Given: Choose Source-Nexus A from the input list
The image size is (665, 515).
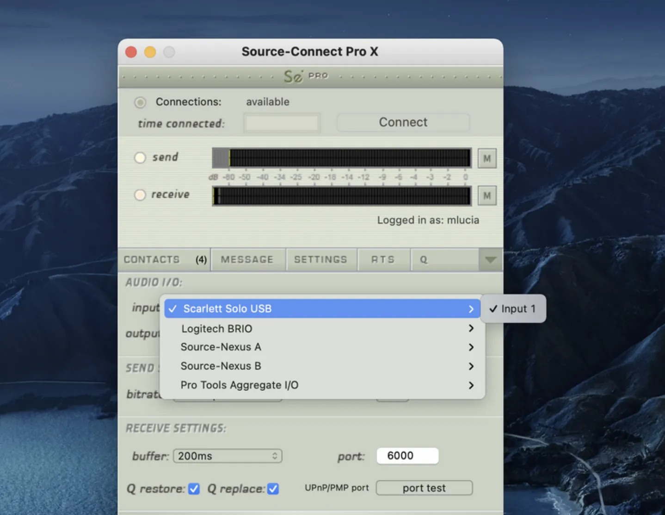Looking at the screenshot, I should click(322, 347).
